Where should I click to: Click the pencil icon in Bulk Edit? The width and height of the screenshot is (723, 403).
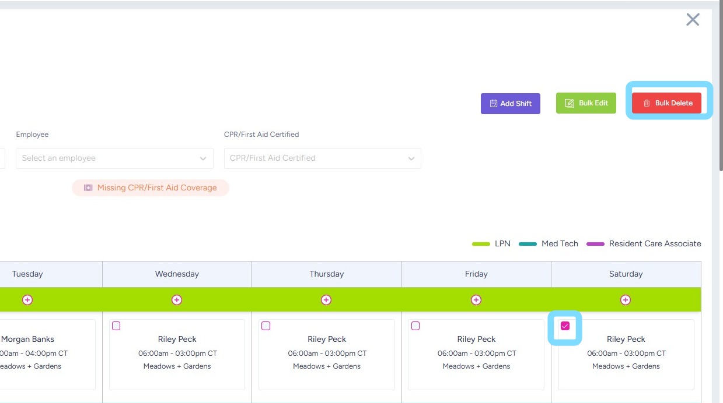coord(570,104)
